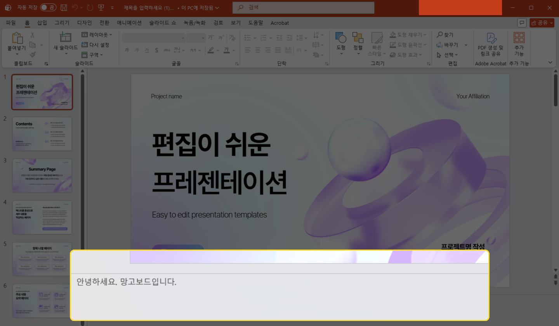Click the 빠른 스타일 button

(377, 44)
